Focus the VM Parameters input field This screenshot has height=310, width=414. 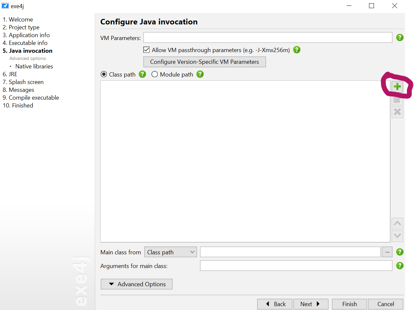click(268, 37)
